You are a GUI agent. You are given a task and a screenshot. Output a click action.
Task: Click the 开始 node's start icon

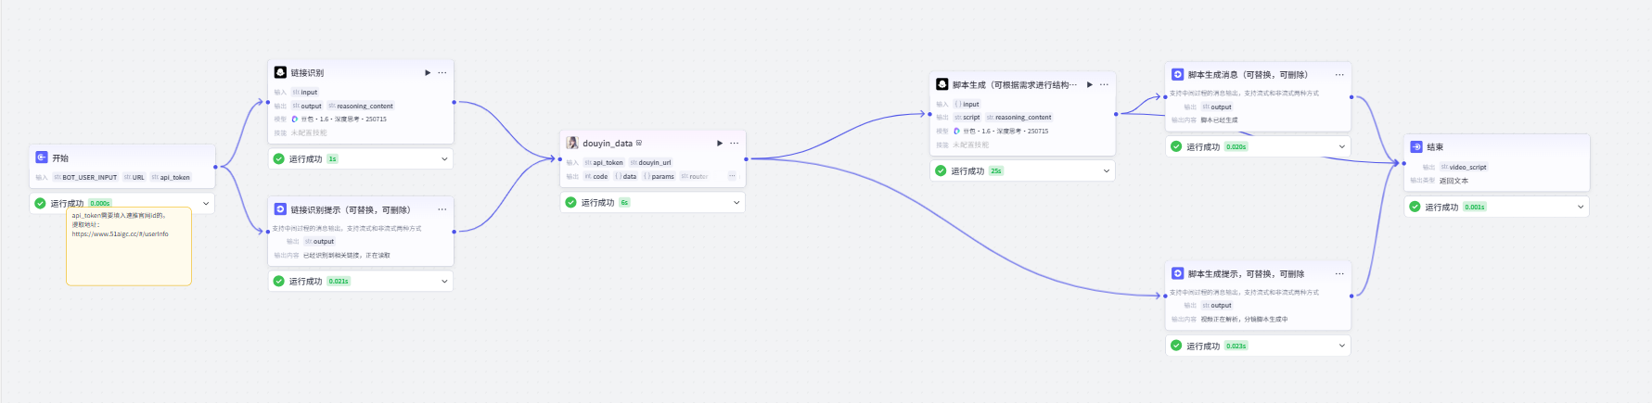[x=42, y=157]
